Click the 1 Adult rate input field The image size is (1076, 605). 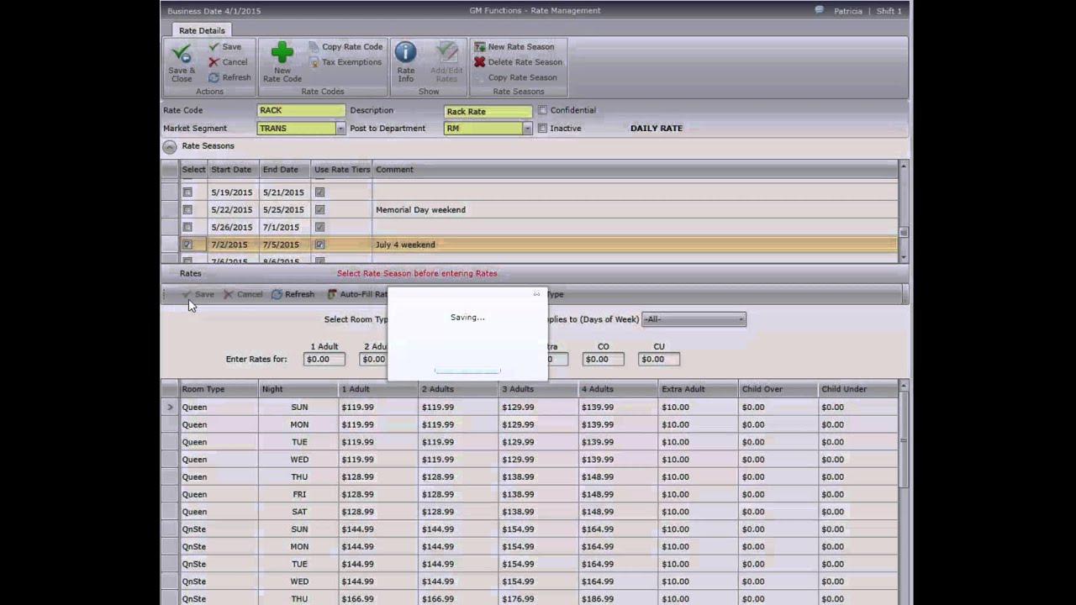[324, 359]
